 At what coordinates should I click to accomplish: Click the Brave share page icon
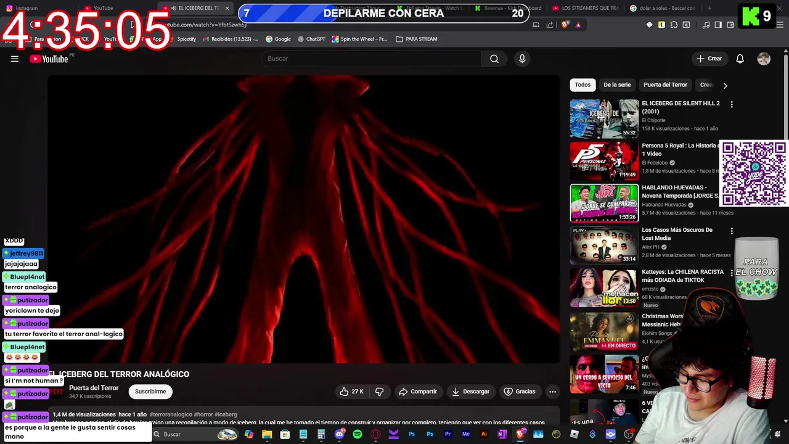tap(550, 25)
